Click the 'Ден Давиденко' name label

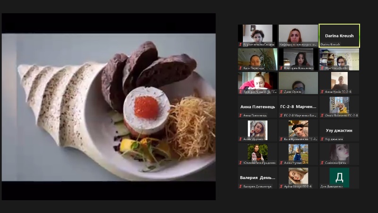tap(332, 186)
